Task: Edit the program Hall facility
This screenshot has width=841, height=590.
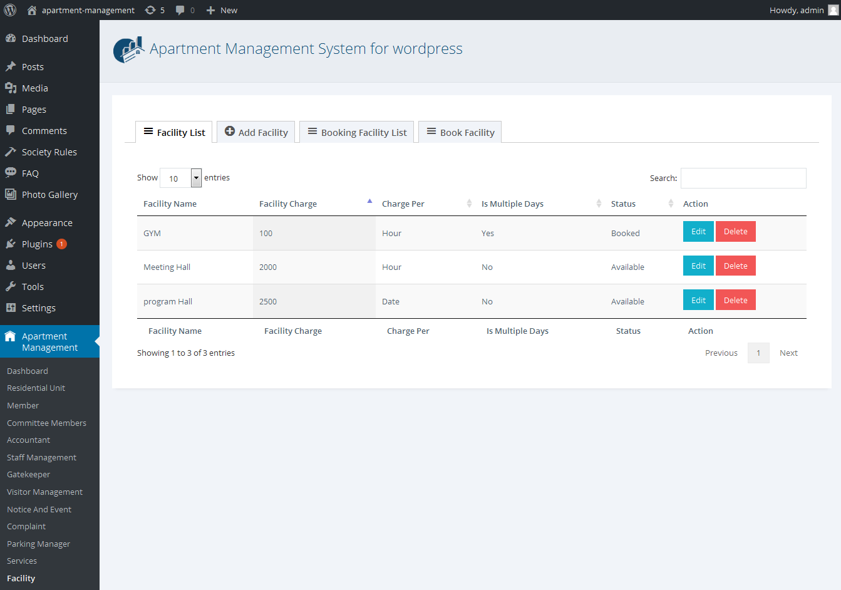Action: point(698,300)
